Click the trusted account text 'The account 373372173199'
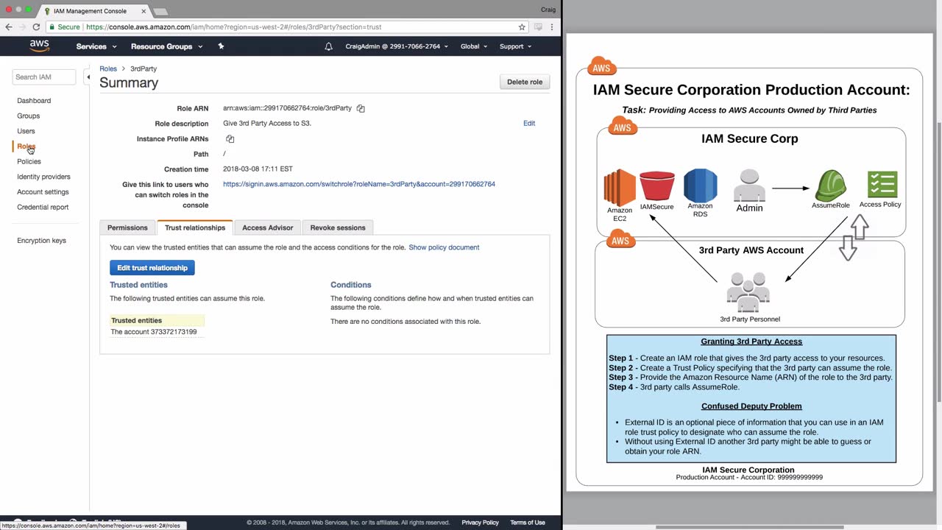The width and height of the screenshot is (942, 530). point(154,332)
